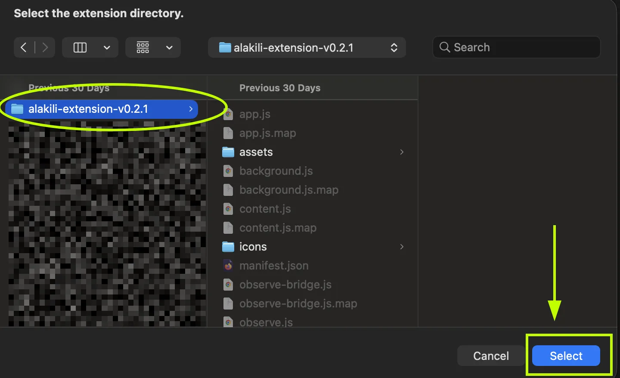Screen dimensions: 620x378
Task: Click the Previous 30 Days header above app.js
Action: click(x=280, y=88)
